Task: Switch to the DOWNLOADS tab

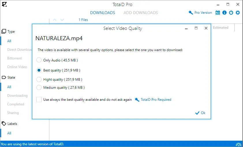Action: pyautogui.click(x=102, y=13)
